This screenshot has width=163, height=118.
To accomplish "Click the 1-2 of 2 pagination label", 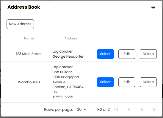I will 103,109.
